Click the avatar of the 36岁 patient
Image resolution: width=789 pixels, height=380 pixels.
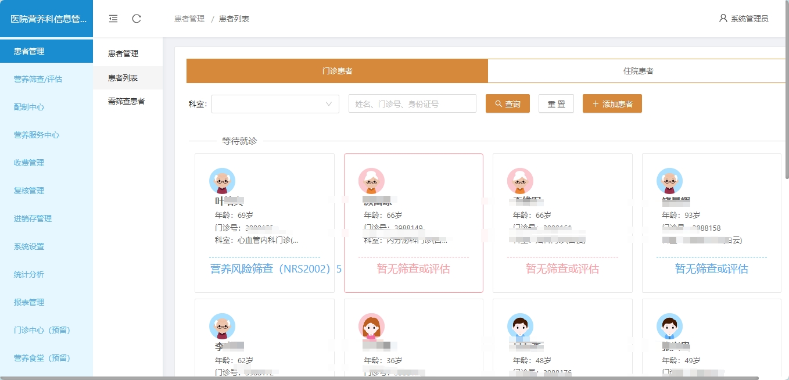point(371,326)
